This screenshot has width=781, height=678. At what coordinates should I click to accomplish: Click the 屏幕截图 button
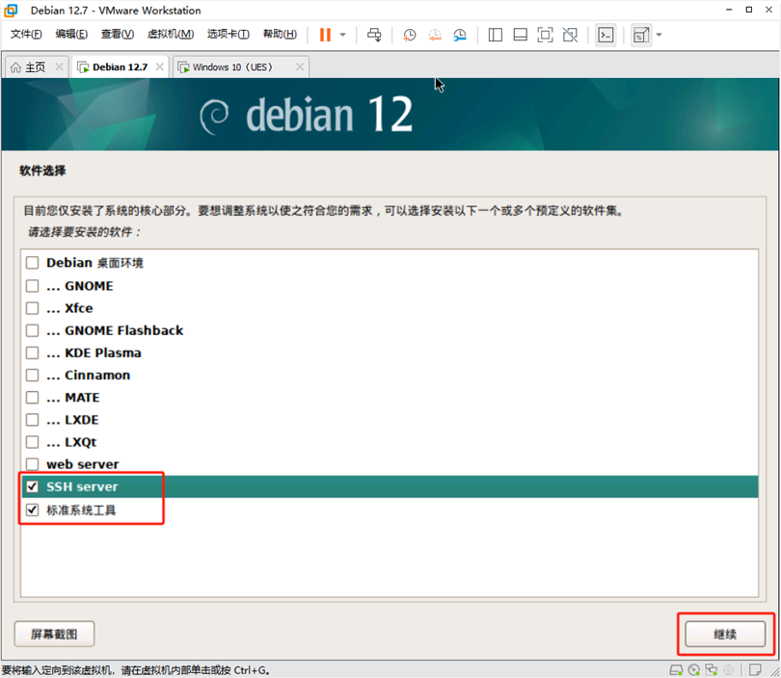[54, 635]
